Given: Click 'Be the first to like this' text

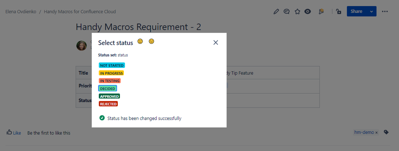Looking at the screenshot, I should 49,133.
